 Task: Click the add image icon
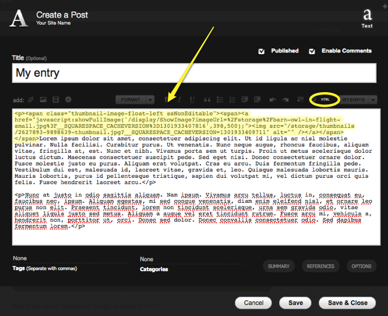[43, 100]
